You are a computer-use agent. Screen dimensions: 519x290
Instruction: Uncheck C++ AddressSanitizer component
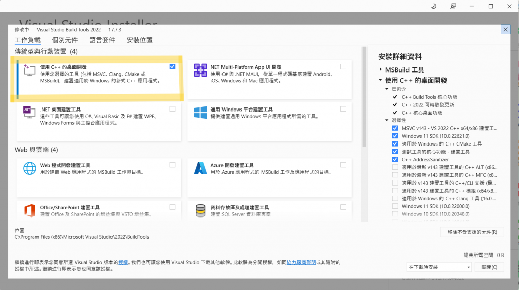[395, 160]
